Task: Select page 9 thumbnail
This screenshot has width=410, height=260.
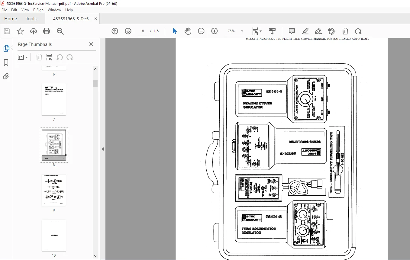Action: click(54, 190)
